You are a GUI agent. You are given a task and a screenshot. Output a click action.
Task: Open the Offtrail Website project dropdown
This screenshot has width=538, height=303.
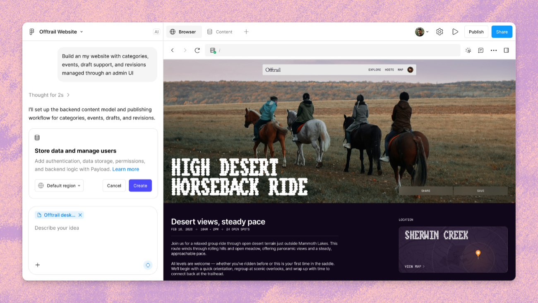point(61,32)
